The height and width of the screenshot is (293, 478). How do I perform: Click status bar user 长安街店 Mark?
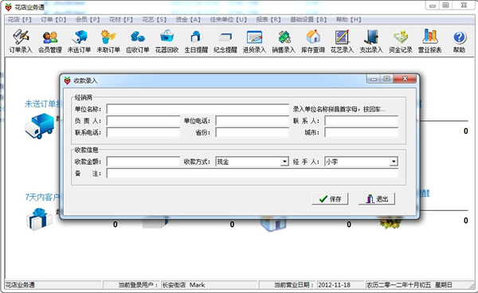(183, 285)
